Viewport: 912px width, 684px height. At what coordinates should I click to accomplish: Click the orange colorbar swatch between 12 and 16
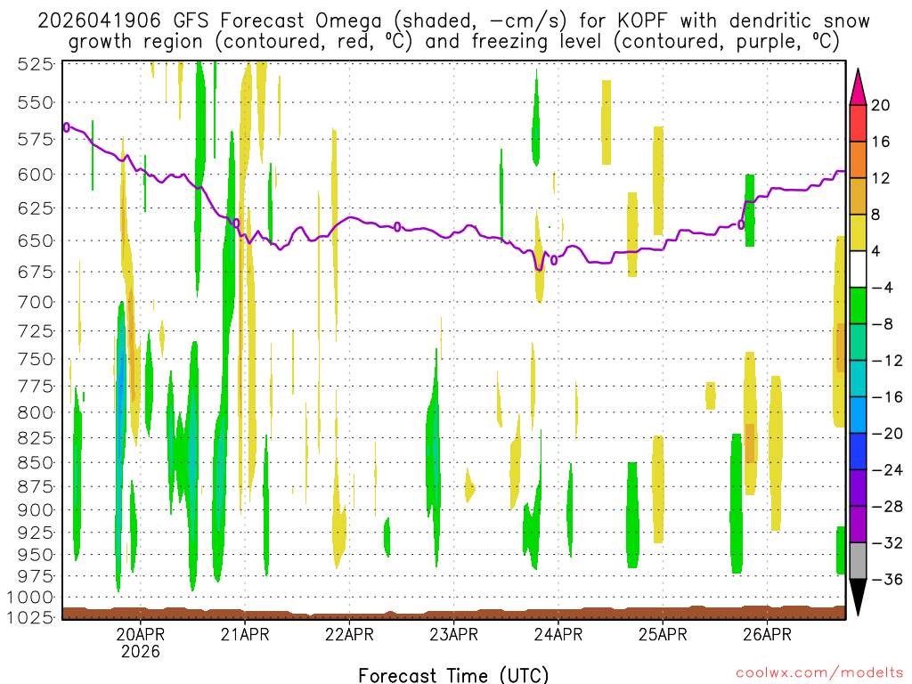pos(858,160)
